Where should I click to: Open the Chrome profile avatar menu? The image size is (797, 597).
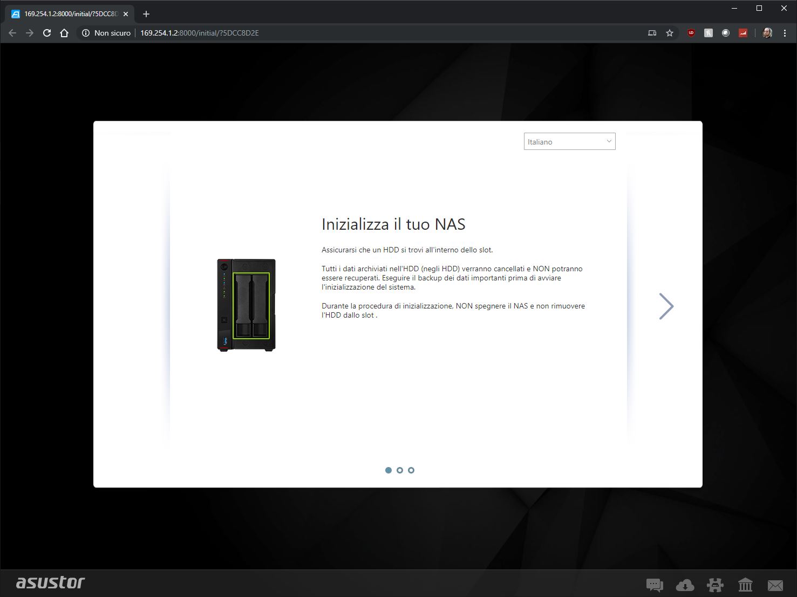(x=767, y=33)
